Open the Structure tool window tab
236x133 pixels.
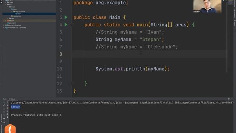(x=1, y=118)
